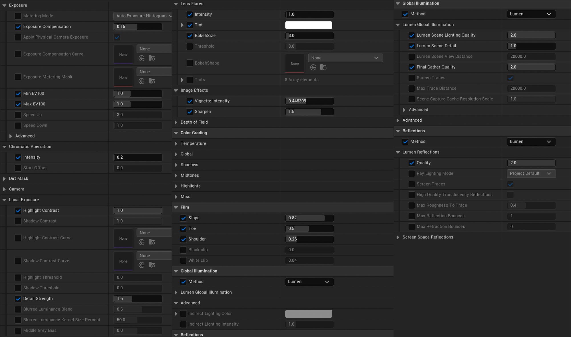Click use-selected-asset arrow for BokehShape
The height and width of the screenshot is (337, 571).
click(313, 67)
